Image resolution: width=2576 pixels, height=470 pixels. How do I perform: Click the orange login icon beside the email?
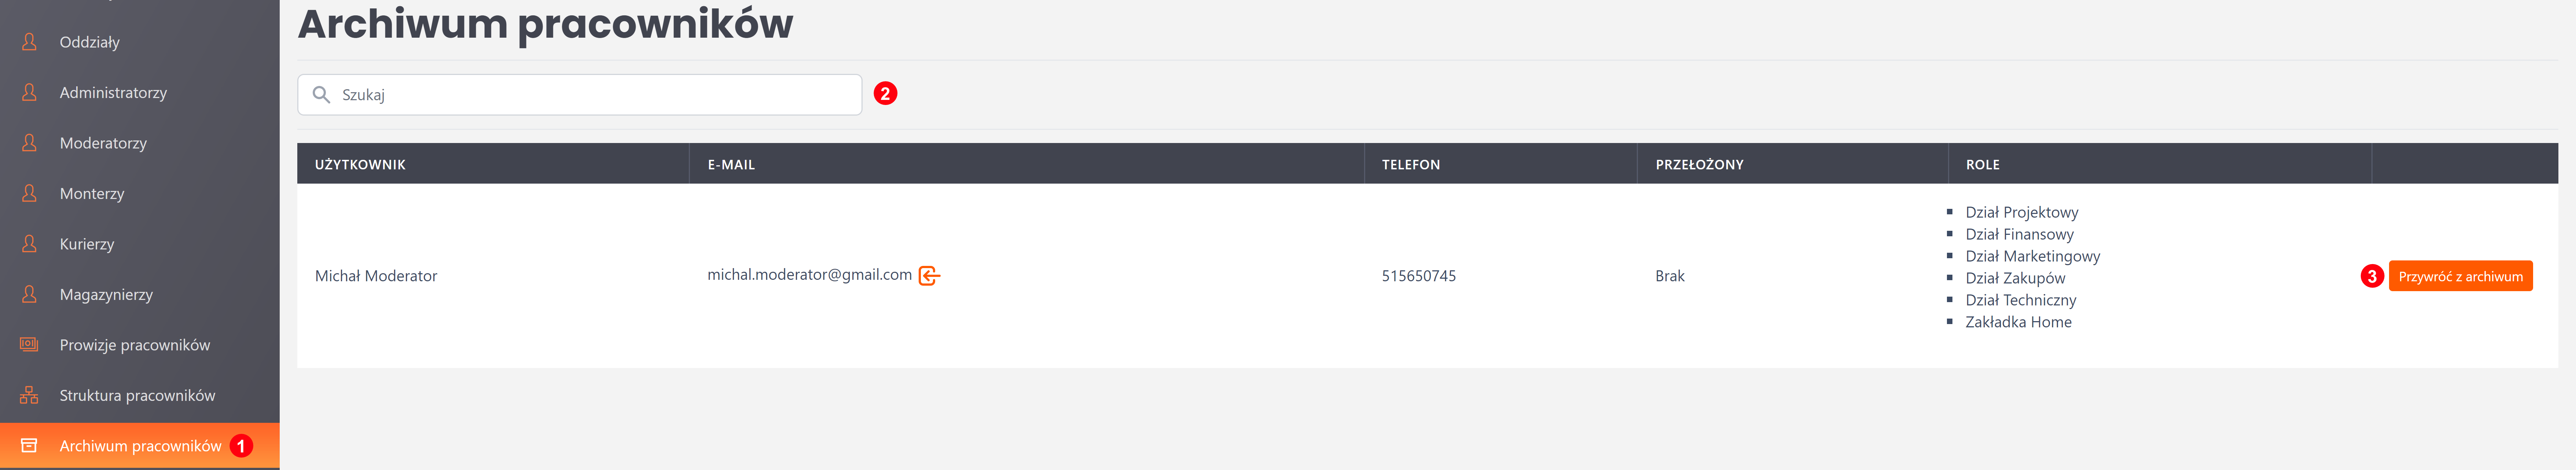coord(929,275)
